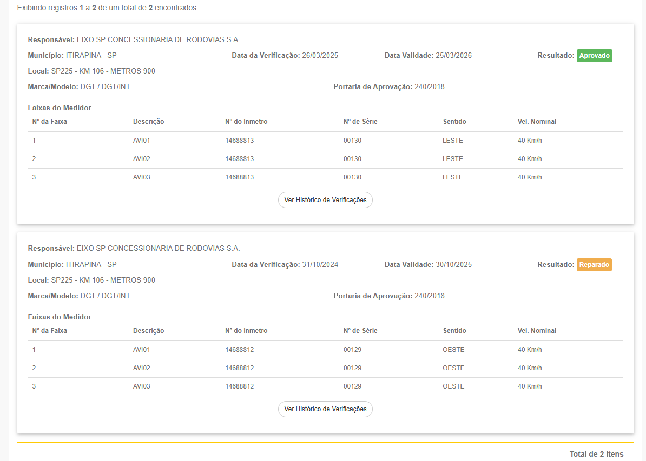This screenshot has width=646, height=461.
Task: Click serial number 00129 in the AVI02 row
Action: pos(352,368)
